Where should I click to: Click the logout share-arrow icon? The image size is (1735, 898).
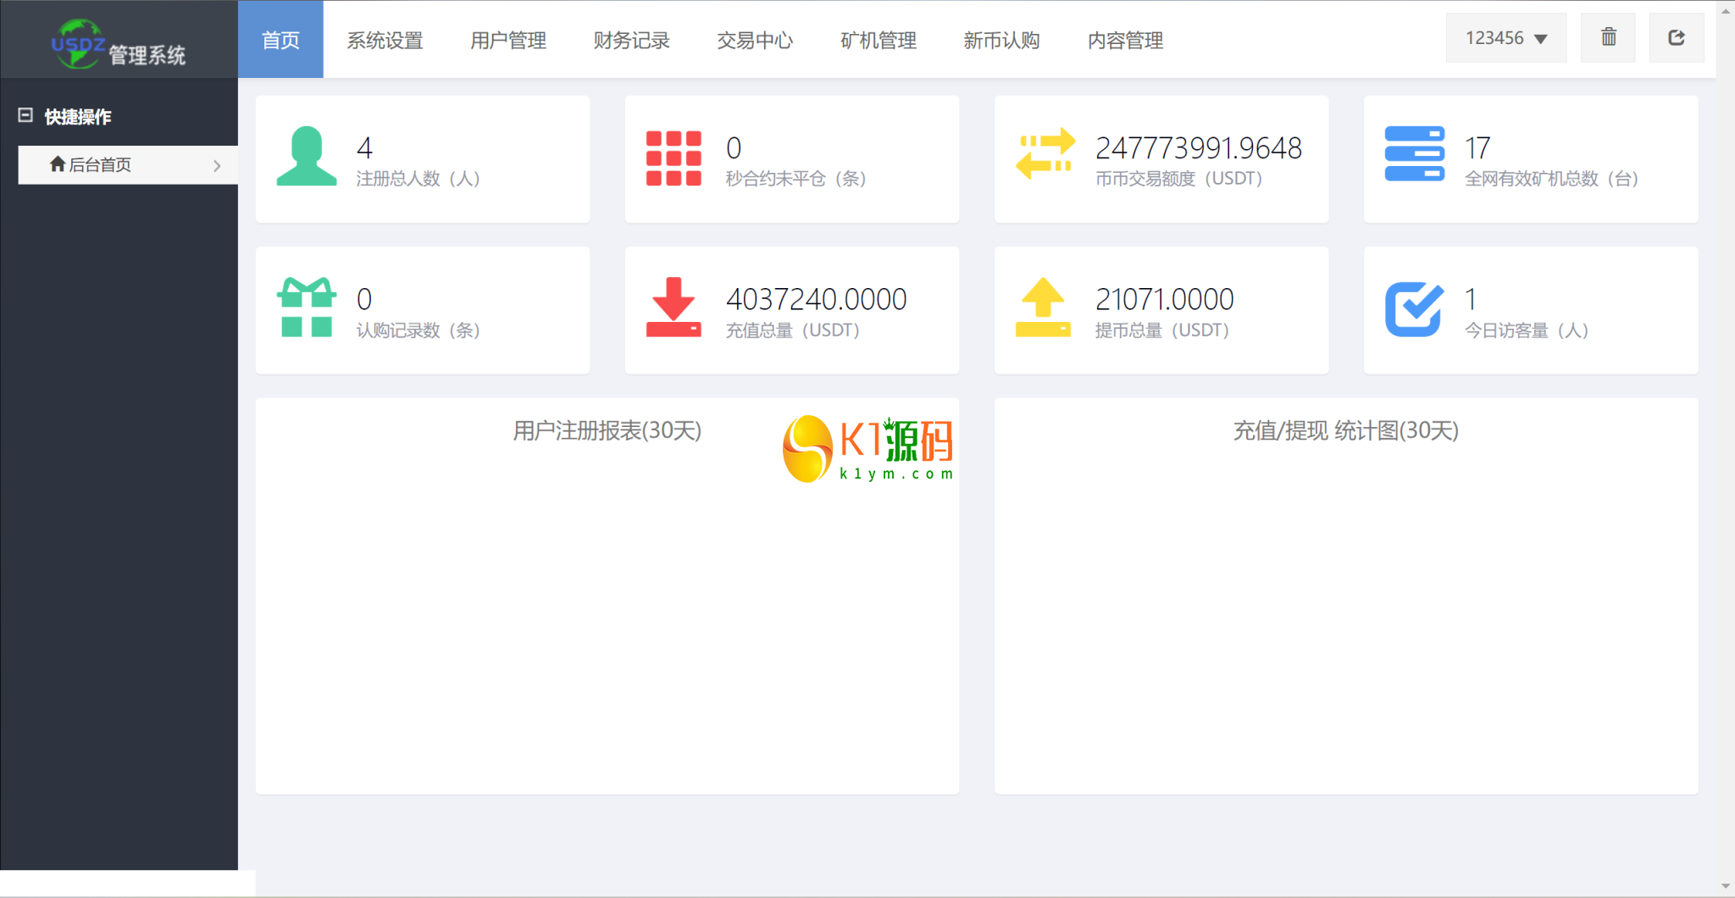click(1677, 37)
